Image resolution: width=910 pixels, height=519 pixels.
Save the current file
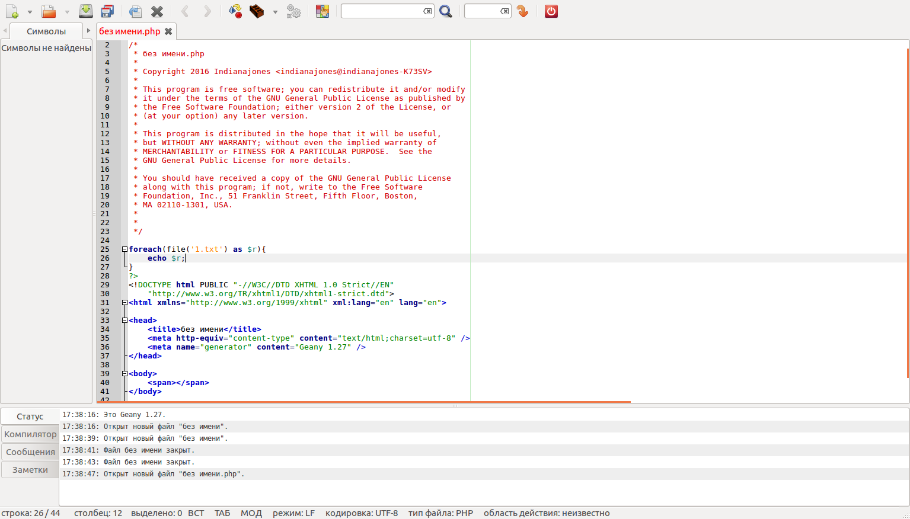pos(86,11)
